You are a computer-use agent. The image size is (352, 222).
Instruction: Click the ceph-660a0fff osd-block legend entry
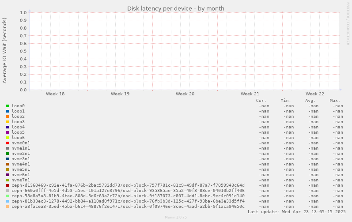(x=128, y=191)
